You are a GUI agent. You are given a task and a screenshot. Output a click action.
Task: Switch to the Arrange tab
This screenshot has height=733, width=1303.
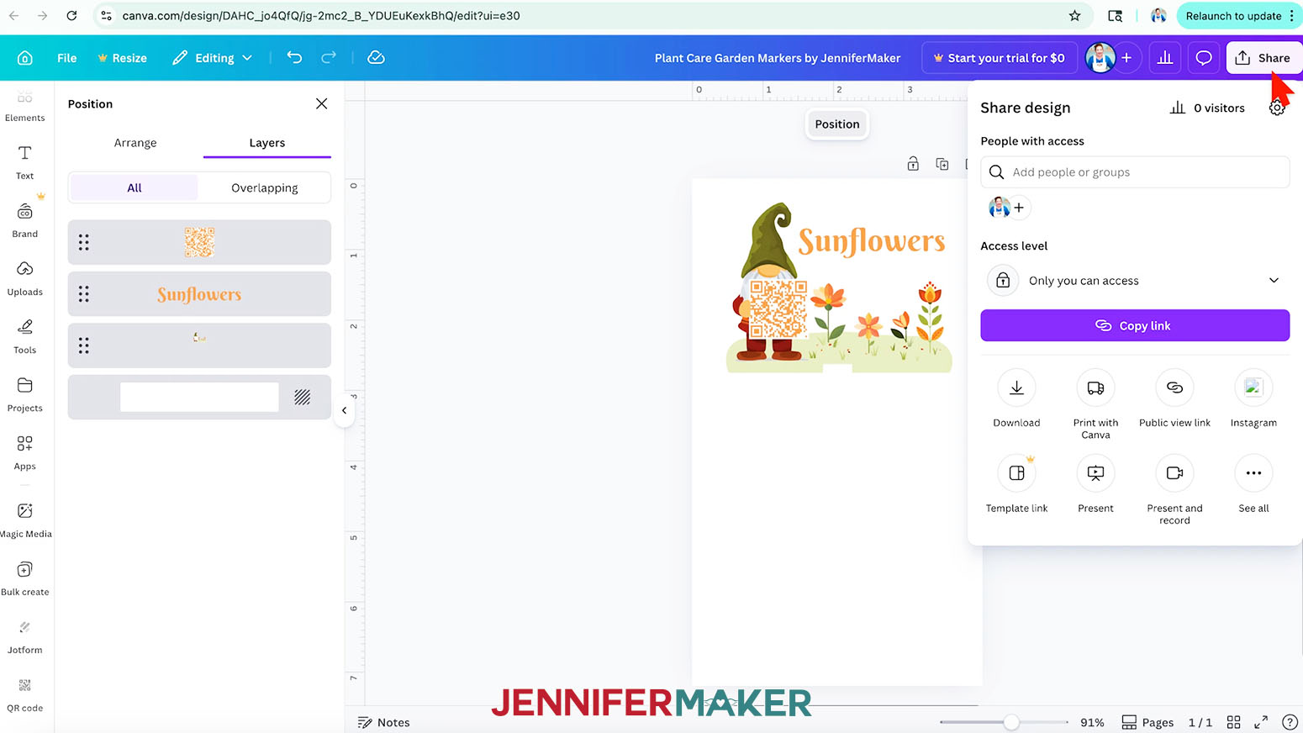pyautogui.click(x=135, y=143)
